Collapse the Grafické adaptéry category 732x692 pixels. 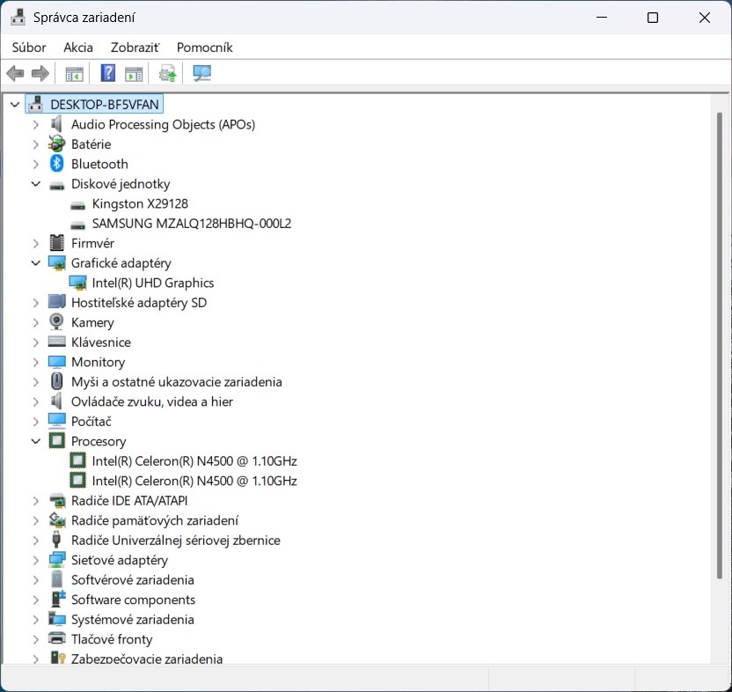click(36, 263)
